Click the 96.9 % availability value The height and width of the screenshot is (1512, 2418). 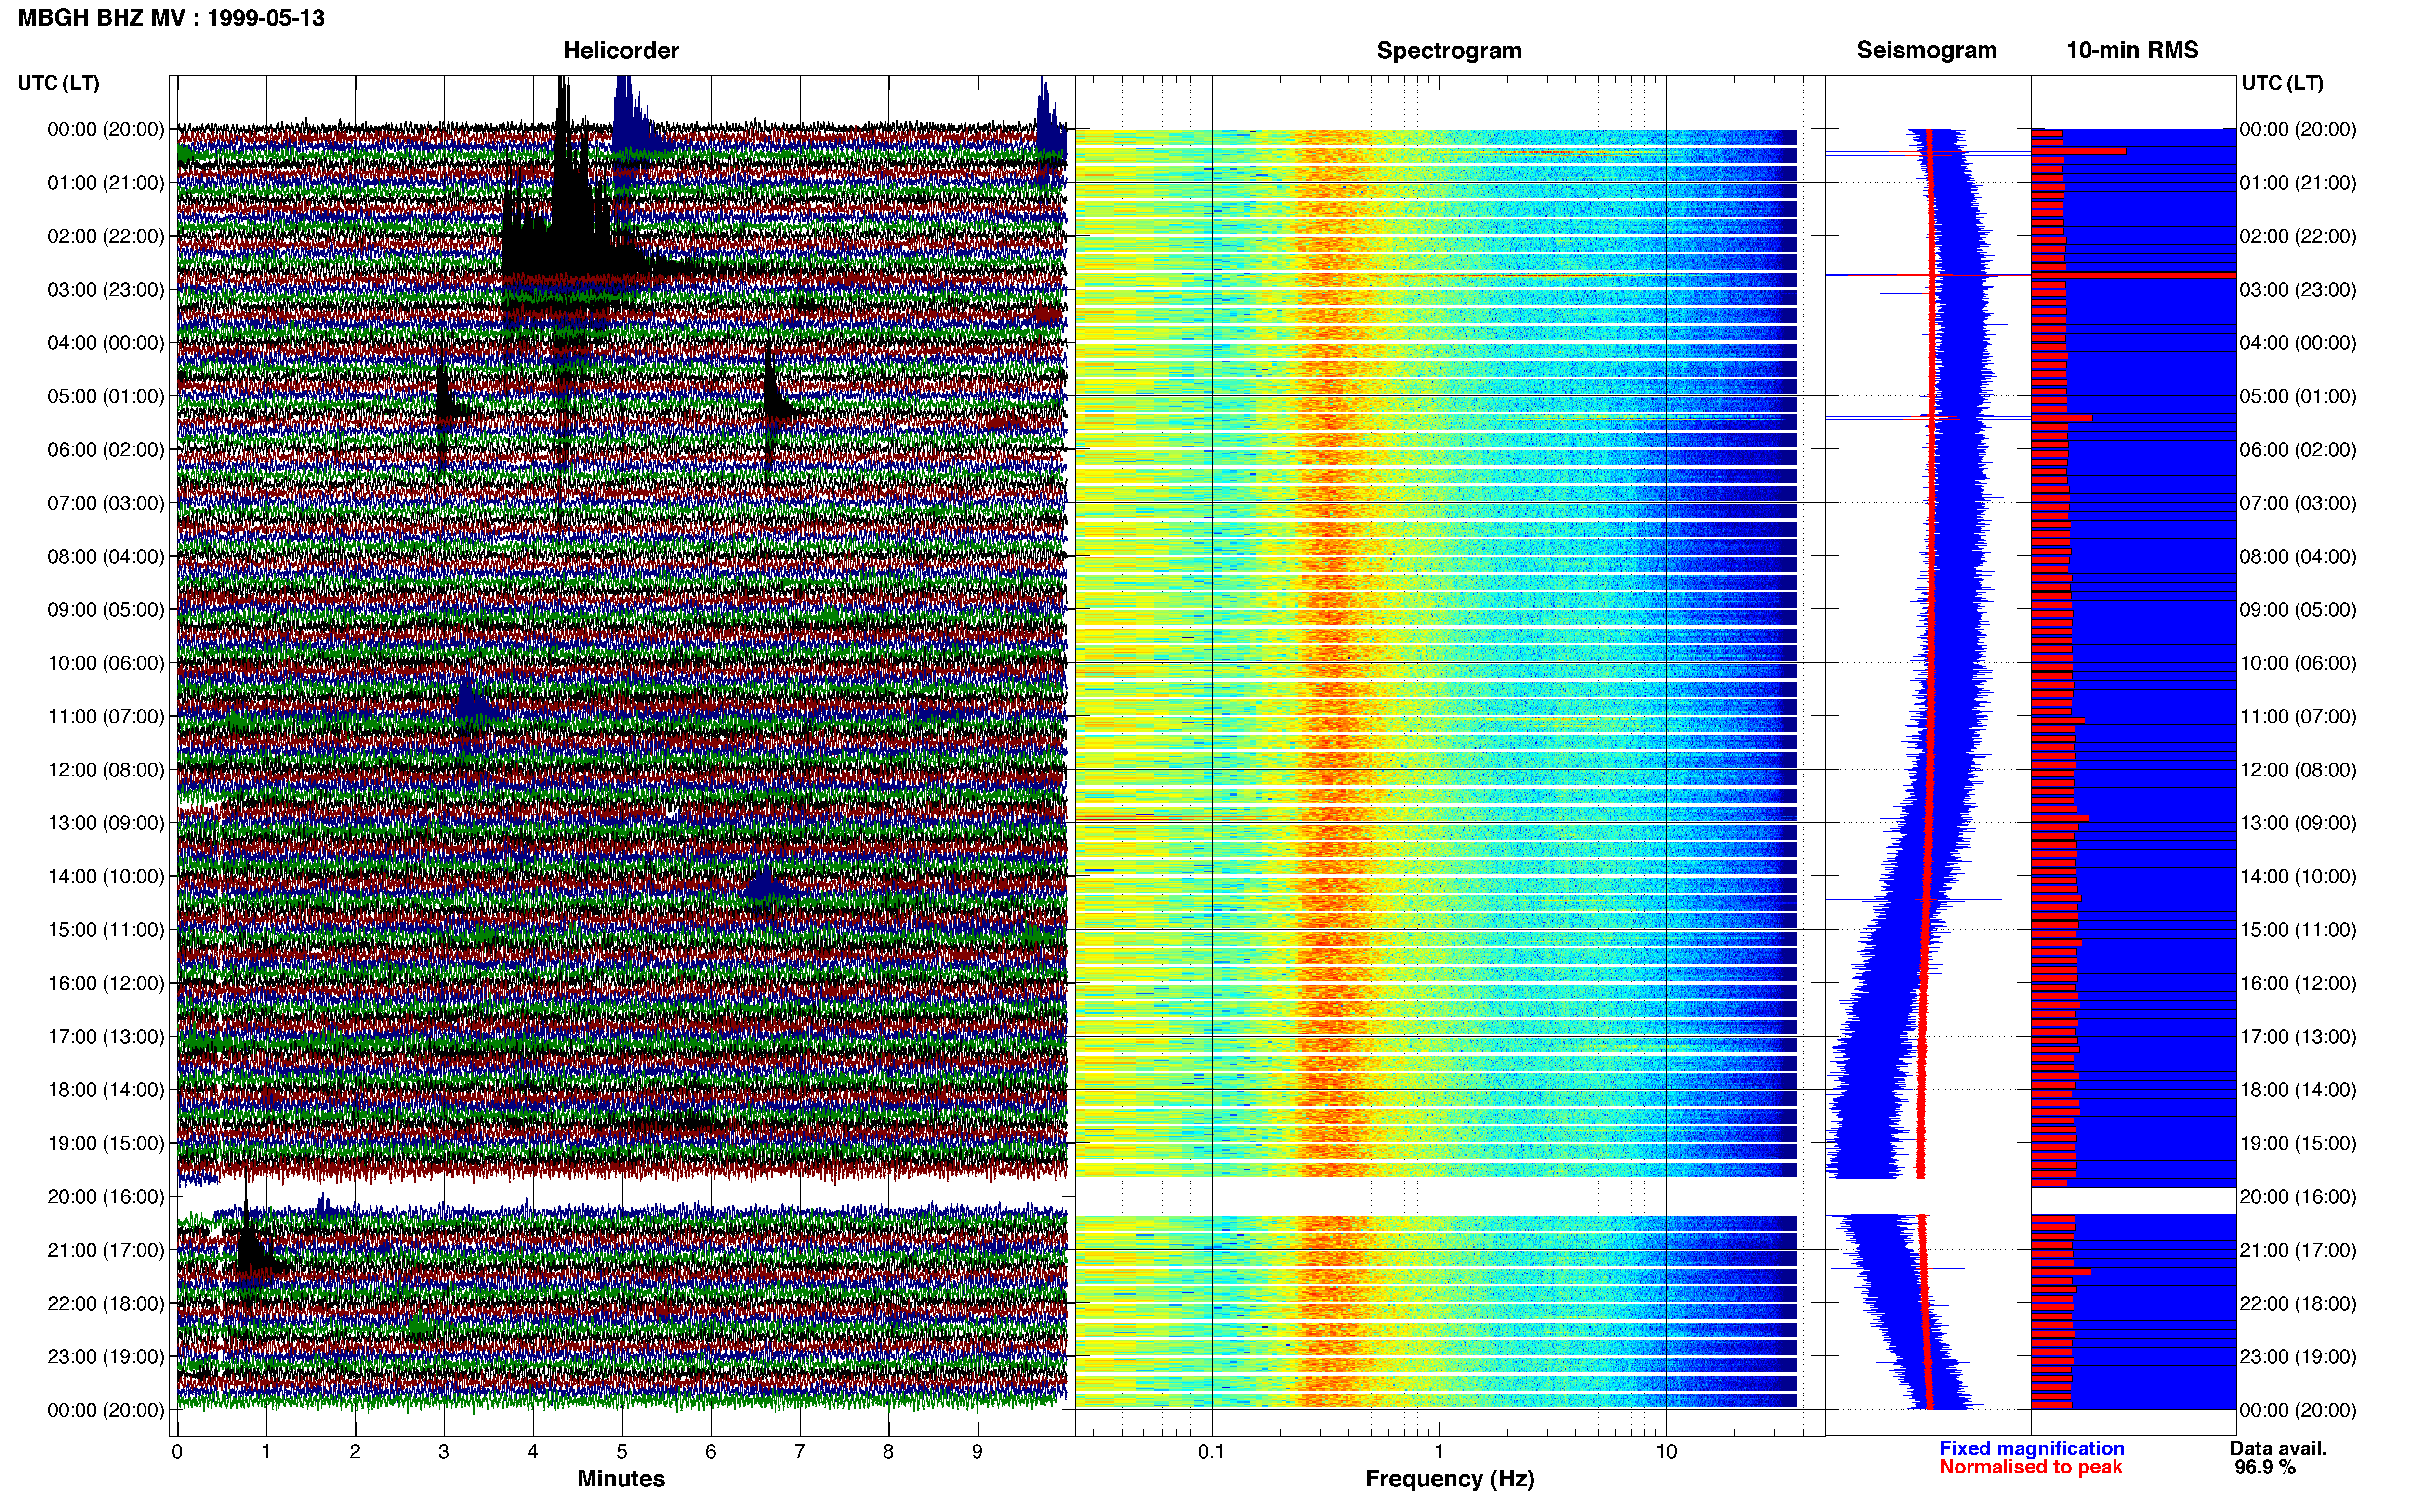(2265, 1467)
